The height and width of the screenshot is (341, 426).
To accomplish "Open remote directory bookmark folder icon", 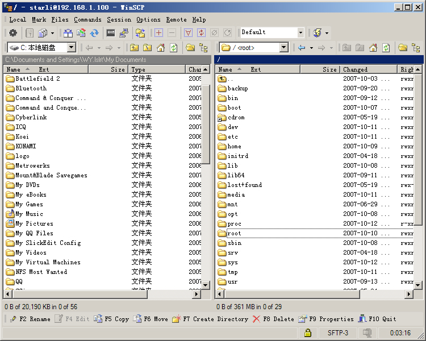I will coord(403,48).
